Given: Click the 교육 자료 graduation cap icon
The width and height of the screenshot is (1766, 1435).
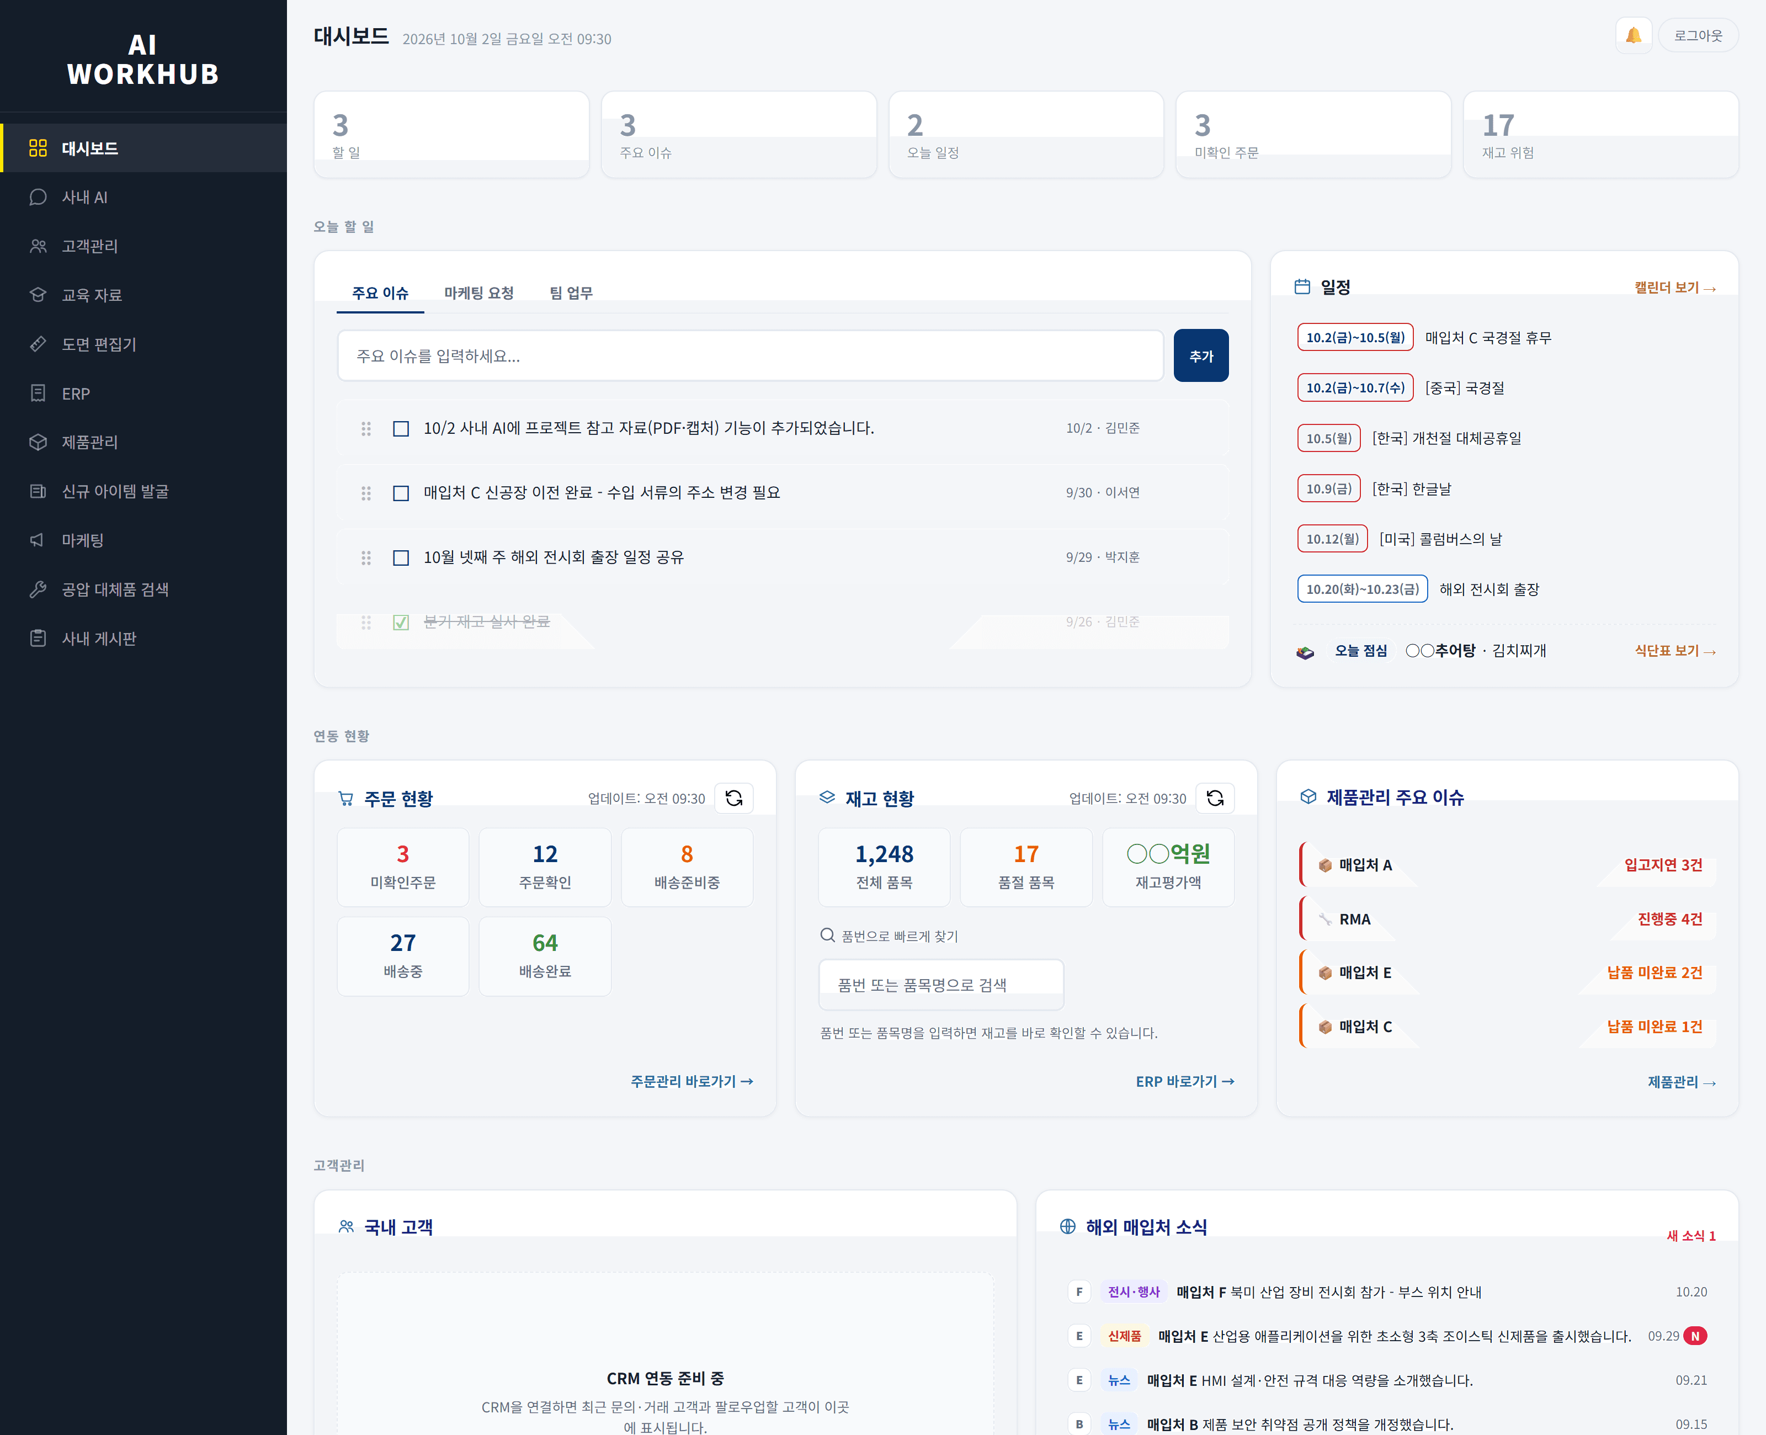Looking at the screenshot, I should (38, 295).
